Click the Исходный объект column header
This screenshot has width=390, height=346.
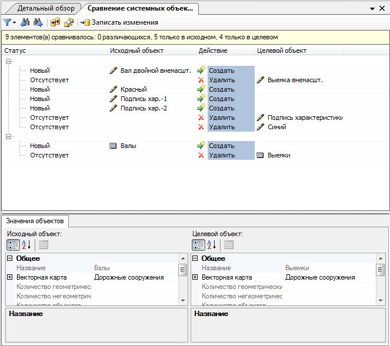coord(152,51)
